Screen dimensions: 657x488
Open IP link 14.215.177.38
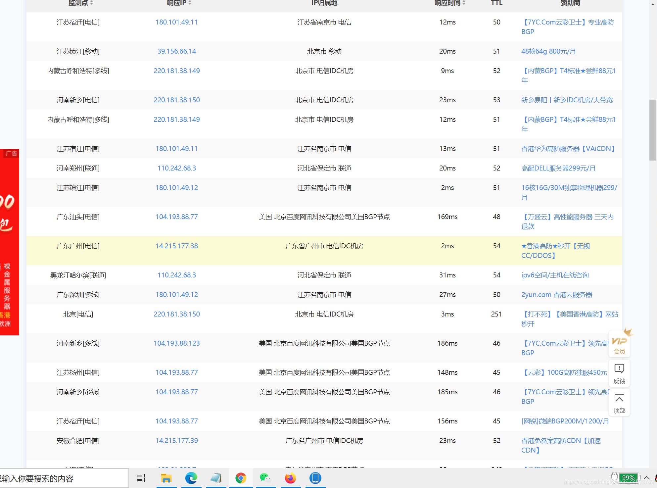click(x=176, y=246)
